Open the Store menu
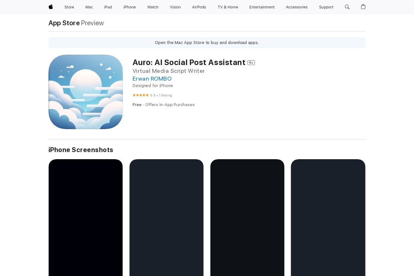 [69, 7]
